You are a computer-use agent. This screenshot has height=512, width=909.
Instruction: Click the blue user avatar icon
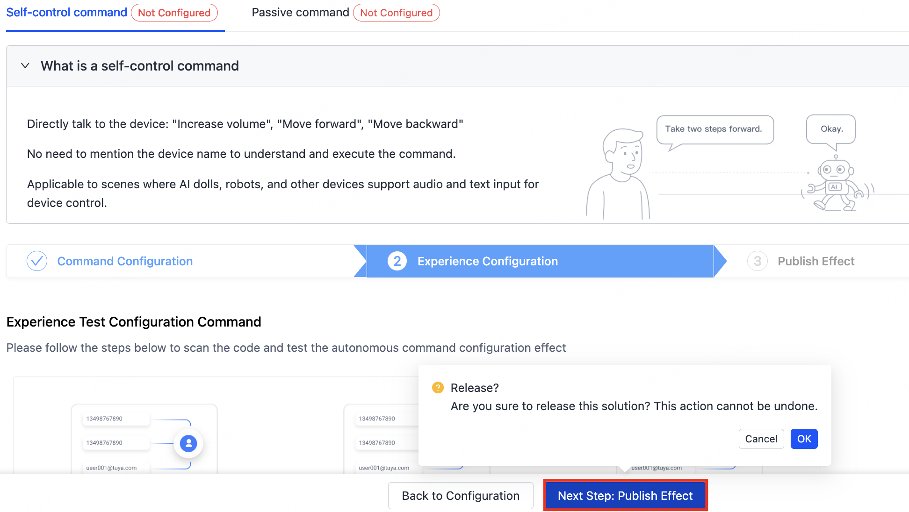[188, 443]
